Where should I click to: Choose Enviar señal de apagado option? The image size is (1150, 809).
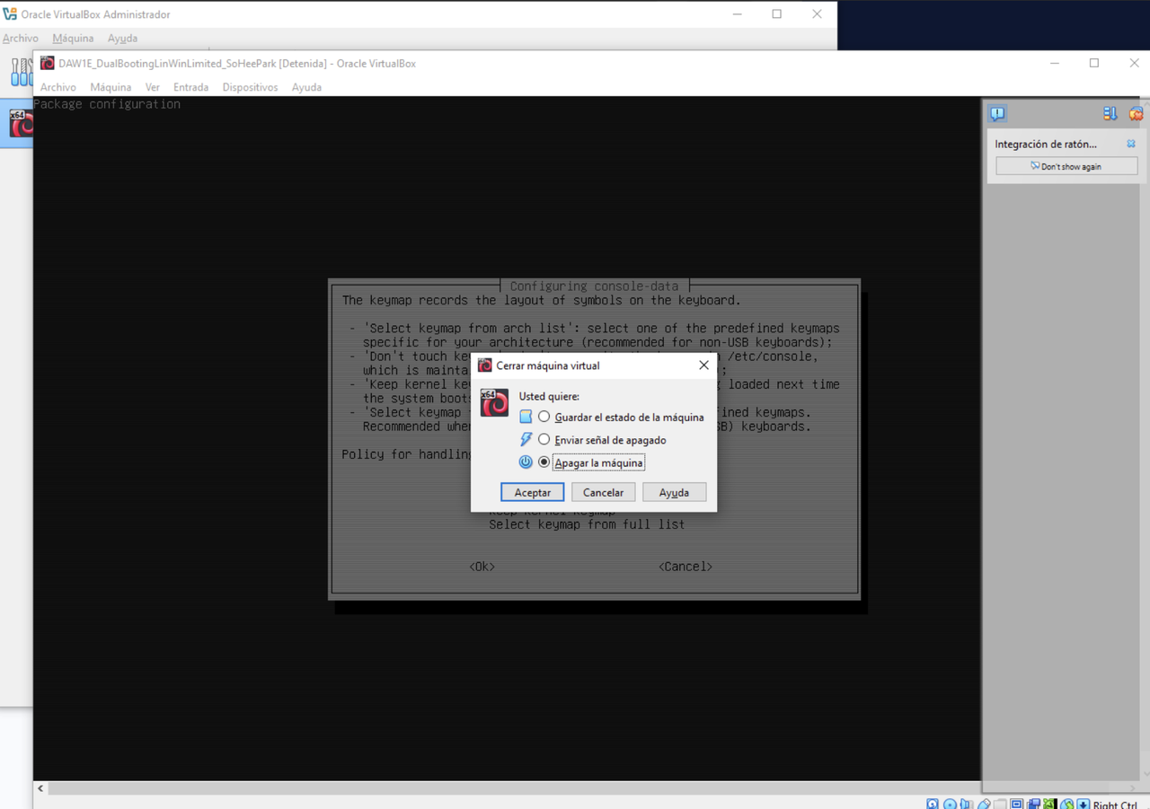(544, 440)
